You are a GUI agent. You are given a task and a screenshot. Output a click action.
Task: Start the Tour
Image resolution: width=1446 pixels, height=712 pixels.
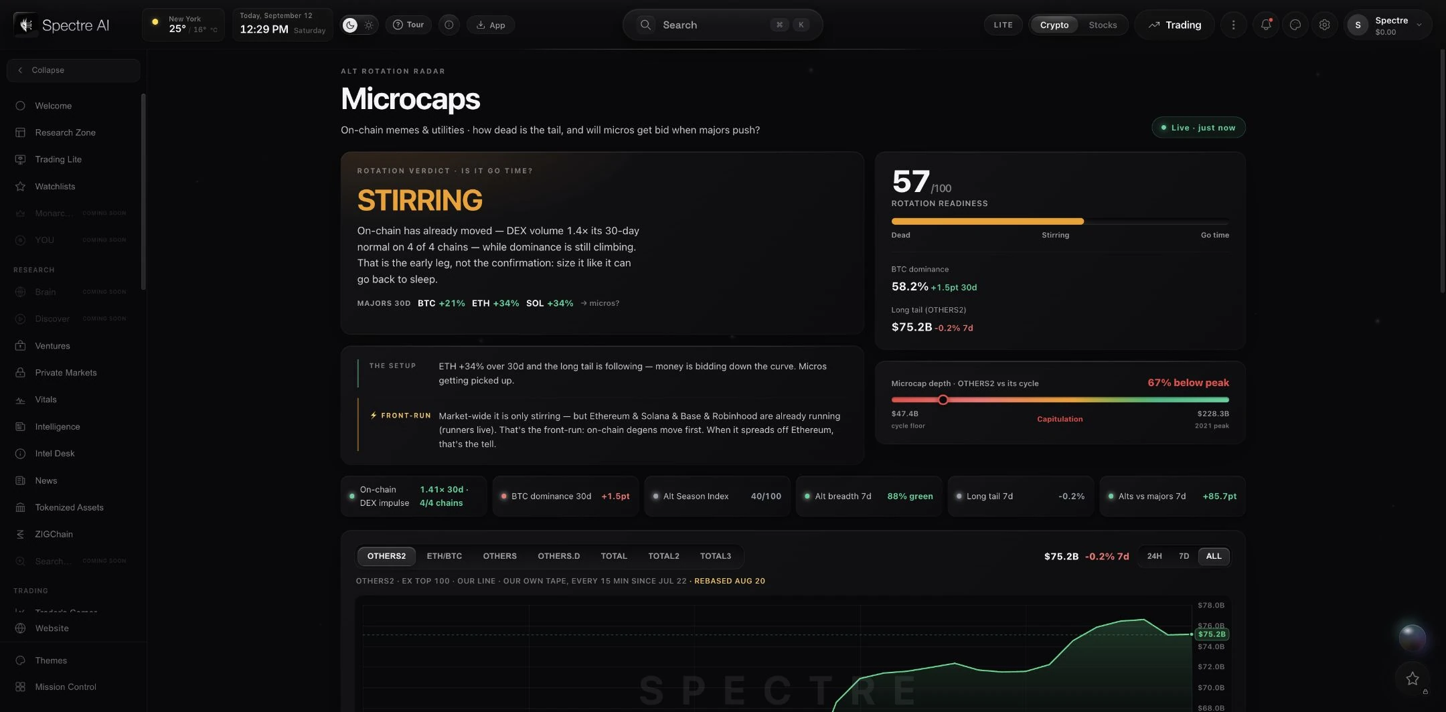coord(408,25)
